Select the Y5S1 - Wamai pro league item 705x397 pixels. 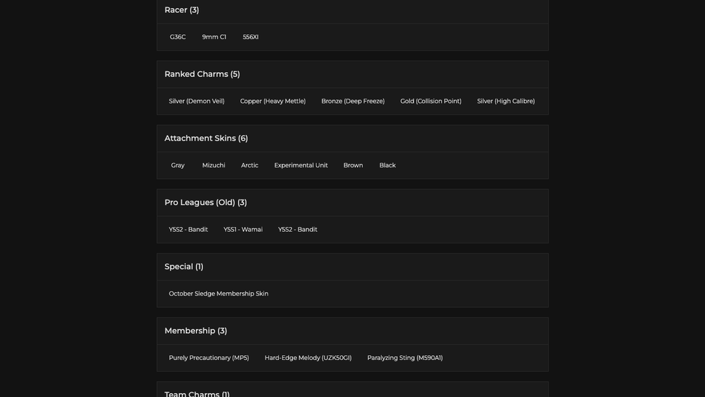pyautogui.click(x=243, y=229)
